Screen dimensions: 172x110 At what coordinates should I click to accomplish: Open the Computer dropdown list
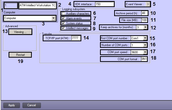[x=53, y=18]
